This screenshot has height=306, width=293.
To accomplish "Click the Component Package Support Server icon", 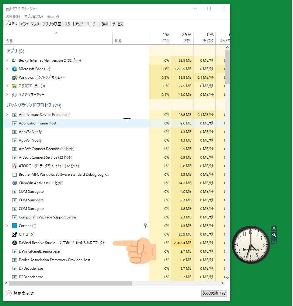I will tap(15, 218).
